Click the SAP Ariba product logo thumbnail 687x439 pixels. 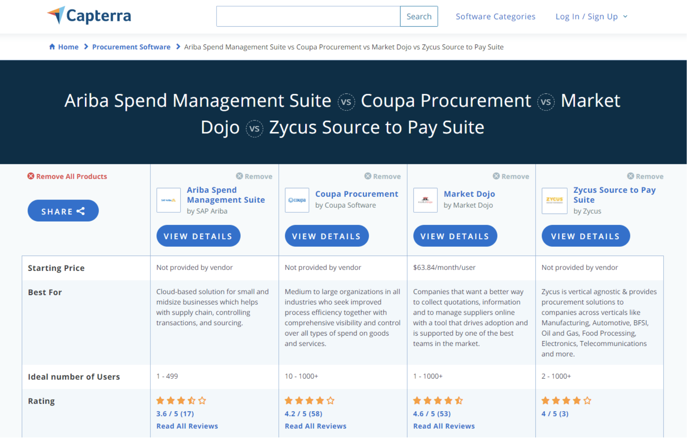169,200
